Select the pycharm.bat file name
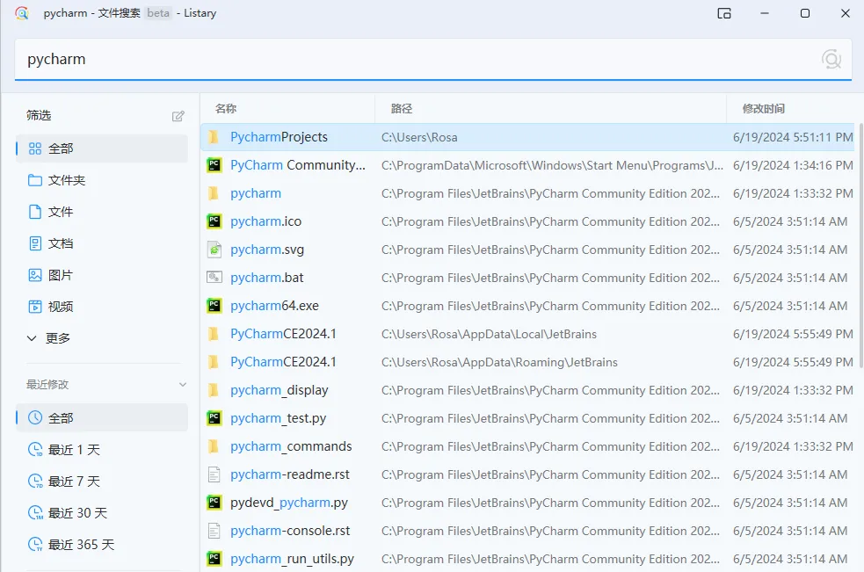This screenshot has height=572, width=864. point(266,277)
